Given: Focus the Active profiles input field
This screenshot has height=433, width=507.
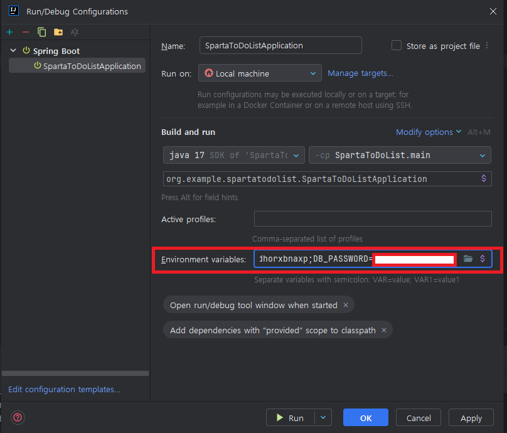Looking at the screenshot, I should point(373,218).
